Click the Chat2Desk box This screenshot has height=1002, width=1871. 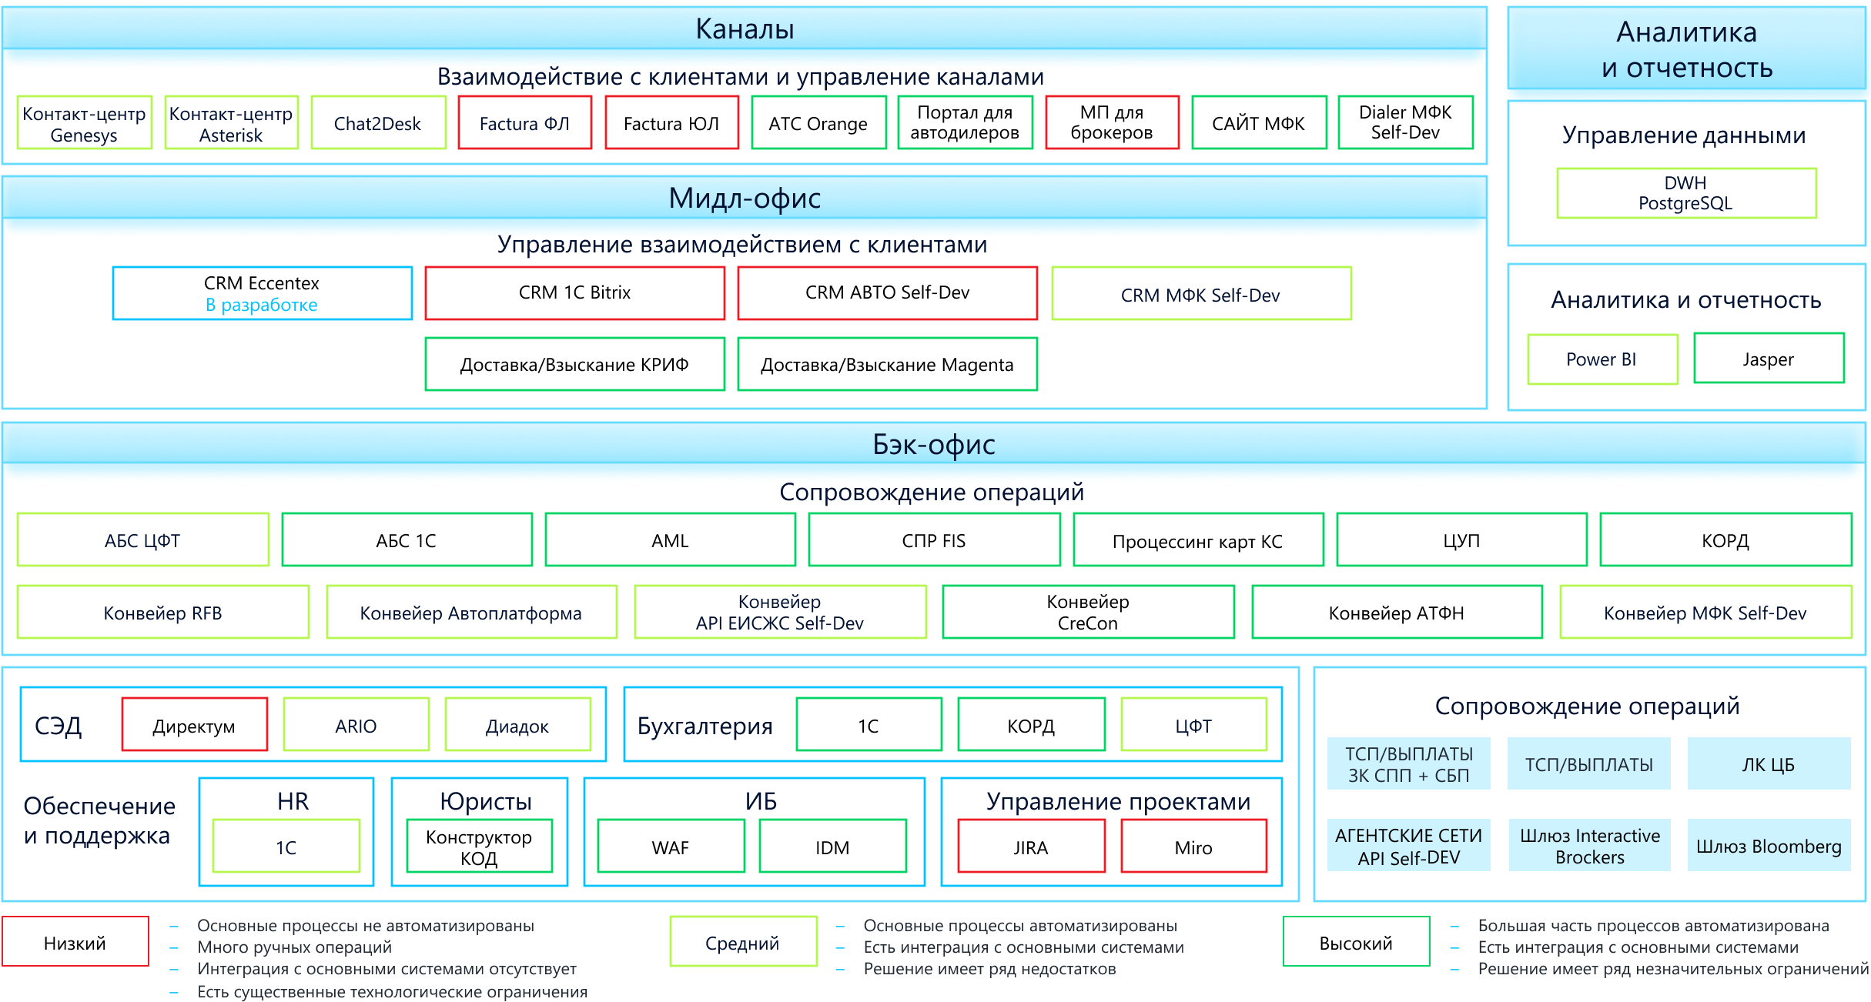378,123
